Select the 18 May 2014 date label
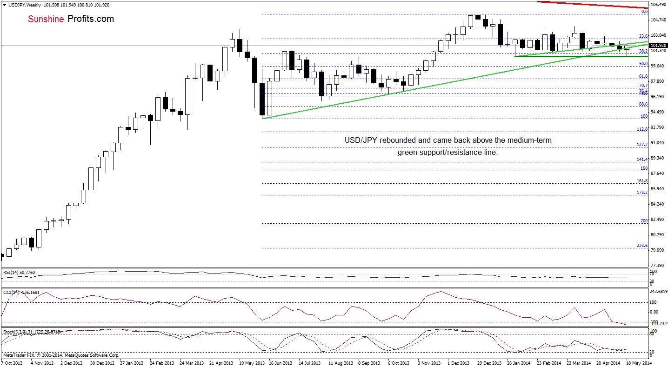Image resolution: width=668 pixels, height=367 pixels. coord(639,362)
